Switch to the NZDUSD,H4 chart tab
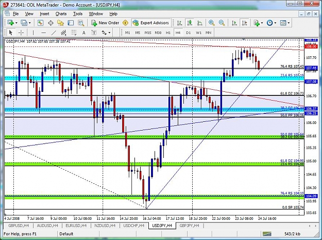322x240 pixels. (105, 226)
